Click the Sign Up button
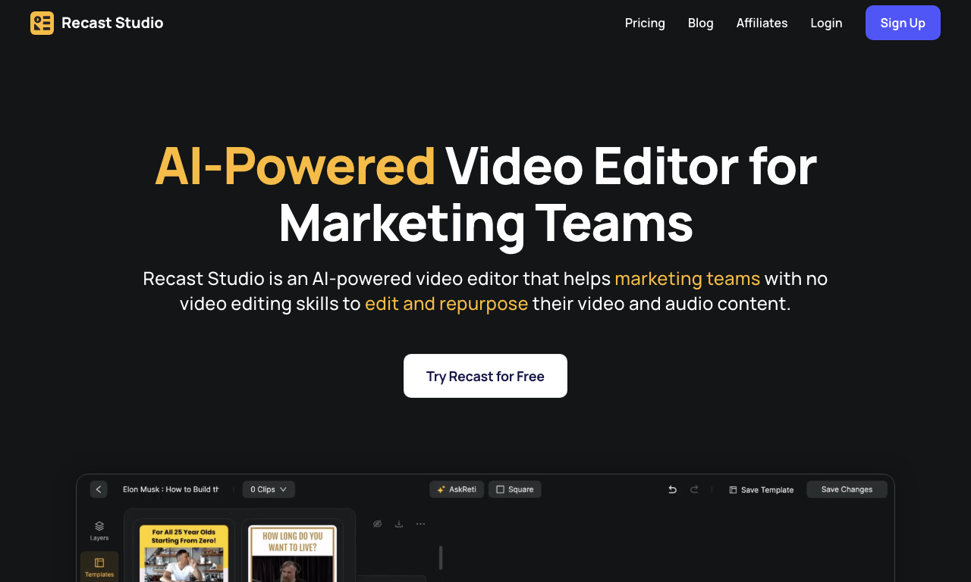971x582 pixels. [x=903, y=23]
